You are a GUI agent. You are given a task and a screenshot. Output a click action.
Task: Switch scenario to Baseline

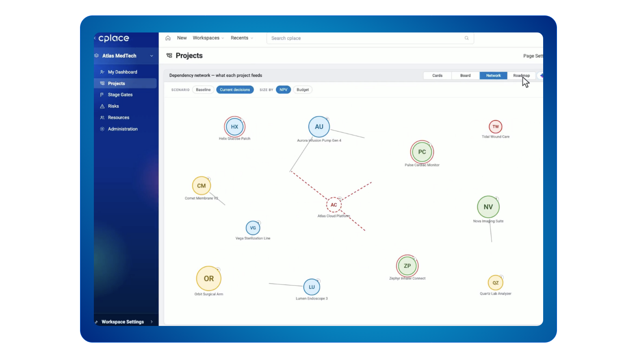pyautogui.click(x=203, y=90)
